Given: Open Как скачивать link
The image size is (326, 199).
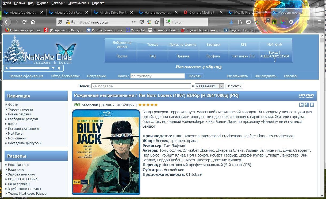Looking at the screenshot, I should click(x=237, y=76).
